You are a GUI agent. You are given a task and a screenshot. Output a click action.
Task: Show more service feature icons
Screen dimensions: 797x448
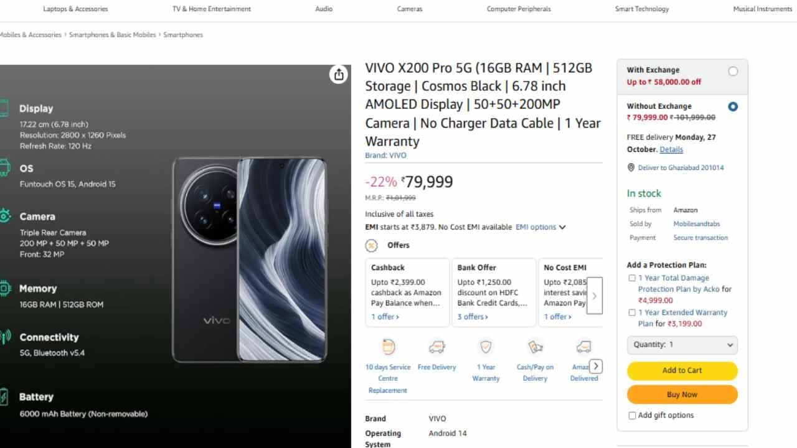[596, 366]
